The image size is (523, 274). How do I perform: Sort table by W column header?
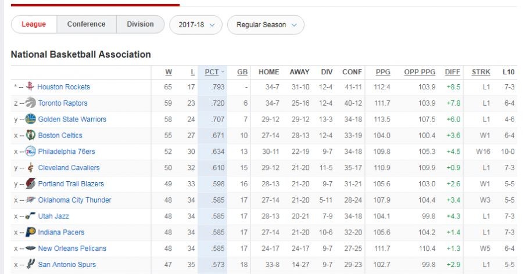169,72
